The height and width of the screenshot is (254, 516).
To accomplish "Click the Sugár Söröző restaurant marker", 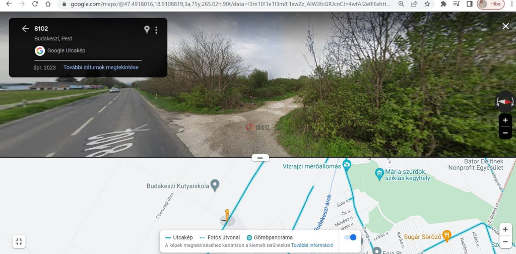I will (446, 235).
